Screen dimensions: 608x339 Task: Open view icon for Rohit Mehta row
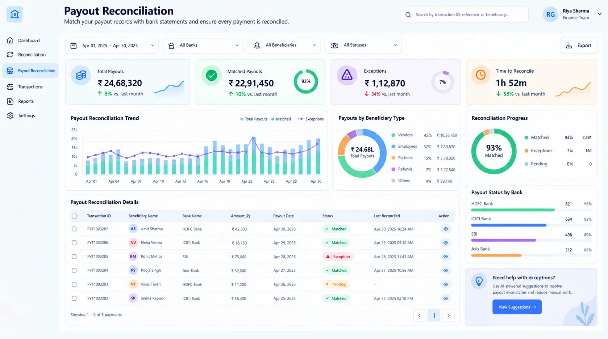446,257
